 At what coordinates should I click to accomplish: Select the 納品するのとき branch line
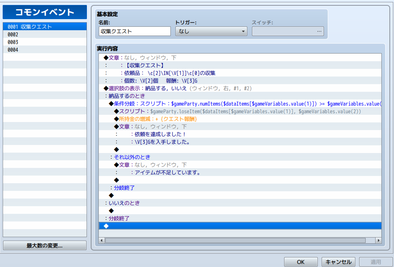point(240,96)
